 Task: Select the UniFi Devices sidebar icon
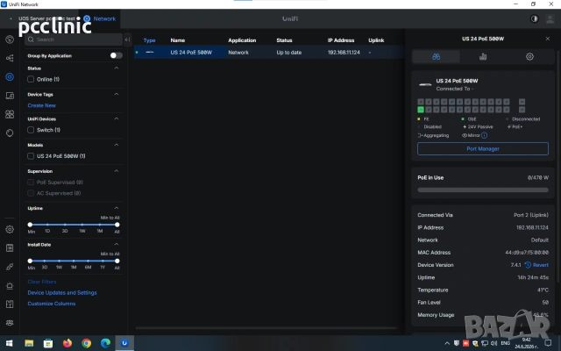point(10,76)
